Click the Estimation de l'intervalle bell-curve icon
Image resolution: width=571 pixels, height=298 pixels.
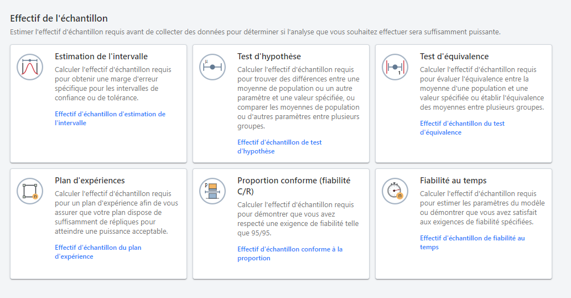[30, 67]
